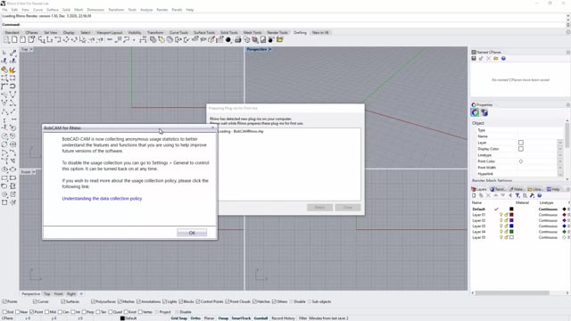Toggle the Curves selection filter checkbox
Image resolution: width=571 pixels, height=321 pixels.
(35, 301)
